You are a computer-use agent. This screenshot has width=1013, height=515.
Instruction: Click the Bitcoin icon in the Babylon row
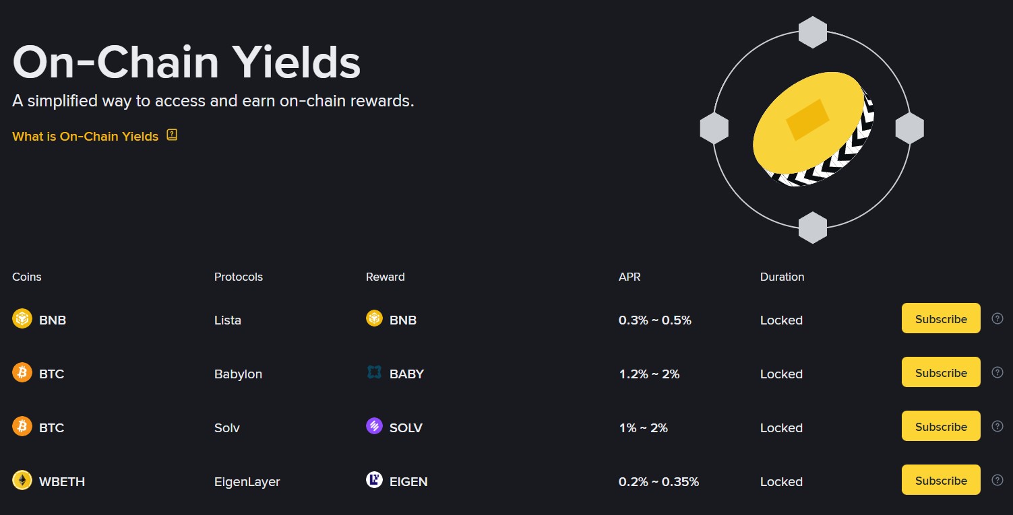coord(22,372)
